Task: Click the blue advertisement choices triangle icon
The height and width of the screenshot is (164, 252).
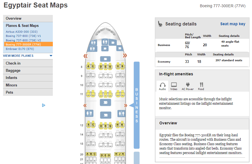Action: coord(43,105)
